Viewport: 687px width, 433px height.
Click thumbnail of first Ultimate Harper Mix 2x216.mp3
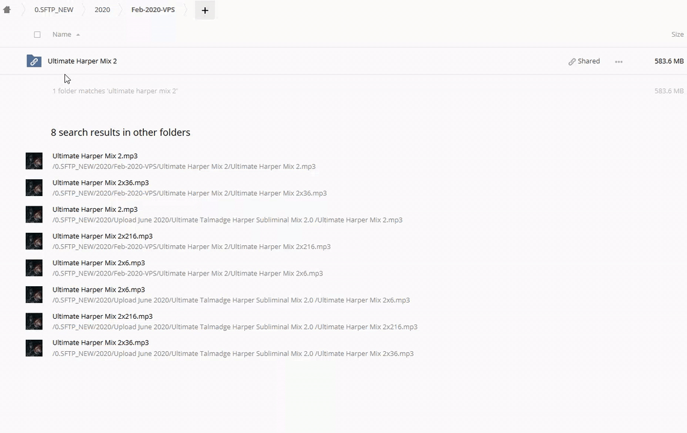34,241
